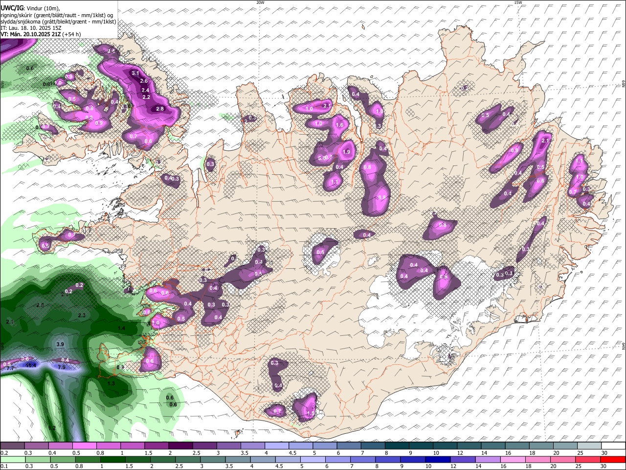Pick the medium green 0.5 swatch in the rain legend
The image size is (626, 470).
click(x=63, y=459)
